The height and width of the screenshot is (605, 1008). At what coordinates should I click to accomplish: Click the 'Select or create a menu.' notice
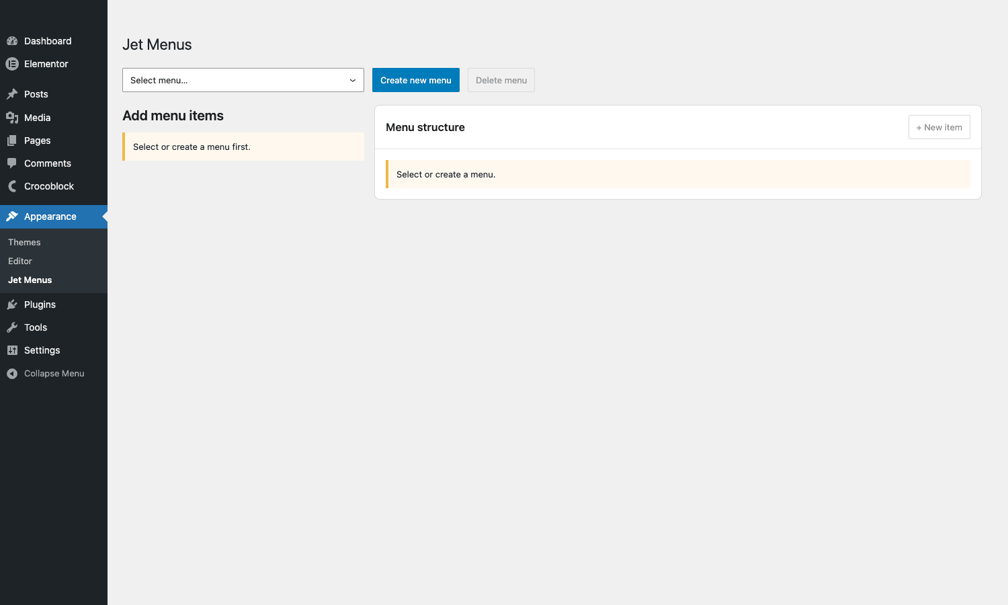click(x=678, y=174)
